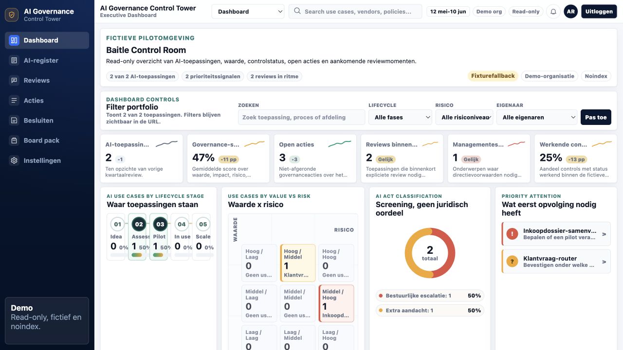Click the AI-register sidebar icon

point(14,60)
